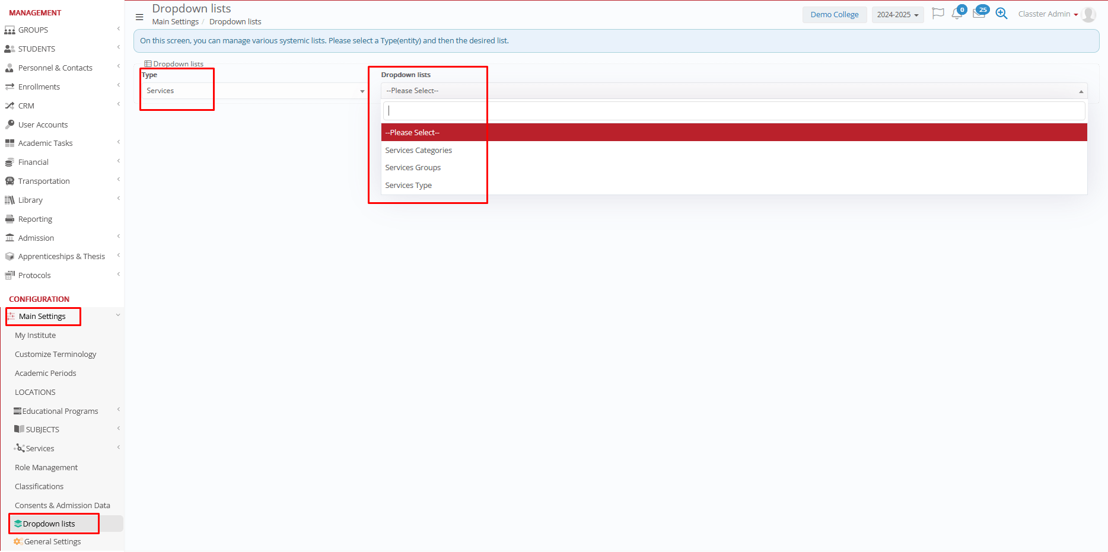This screenshot has width=1108, height=552.
Task: Click the dropdown search input field
Action: click(734, 111)
